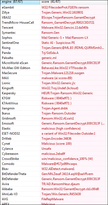Sort by the score column header
The width and height of the screenshot is (108, 205).
coord(74,2)
